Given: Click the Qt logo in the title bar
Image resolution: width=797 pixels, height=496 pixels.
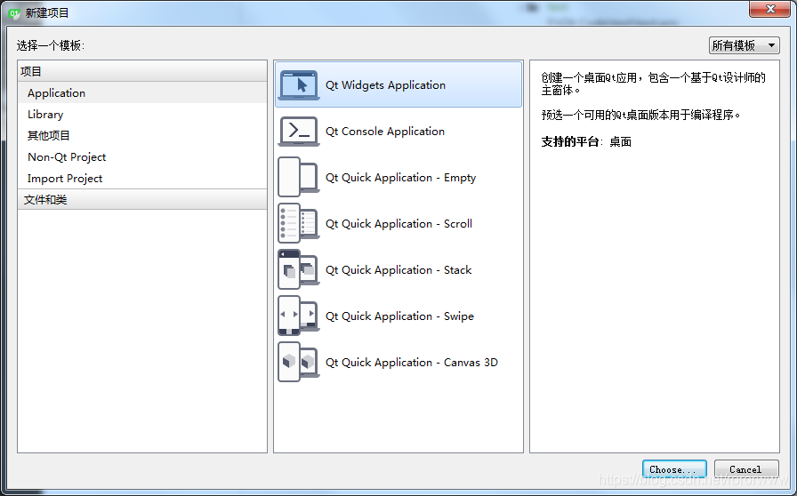Looking at the screenshot, I should click(x=14, y=13).
